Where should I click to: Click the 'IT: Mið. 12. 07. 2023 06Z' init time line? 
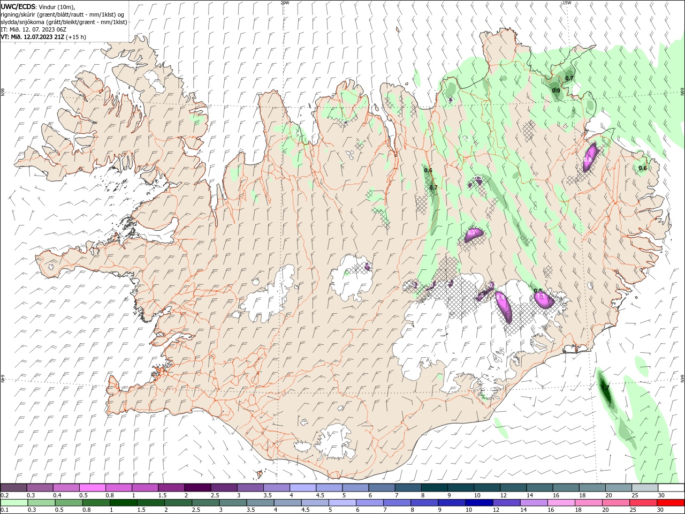(33, 29)
